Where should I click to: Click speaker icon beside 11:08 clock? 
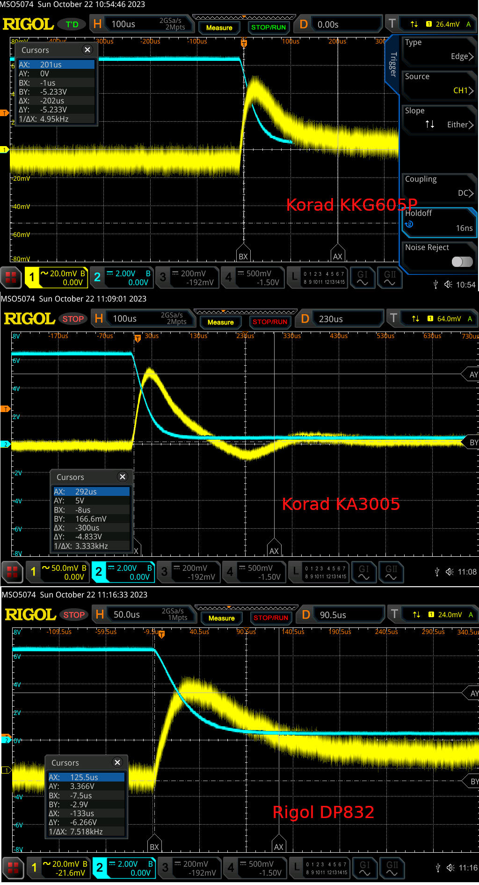pos(450,572)
